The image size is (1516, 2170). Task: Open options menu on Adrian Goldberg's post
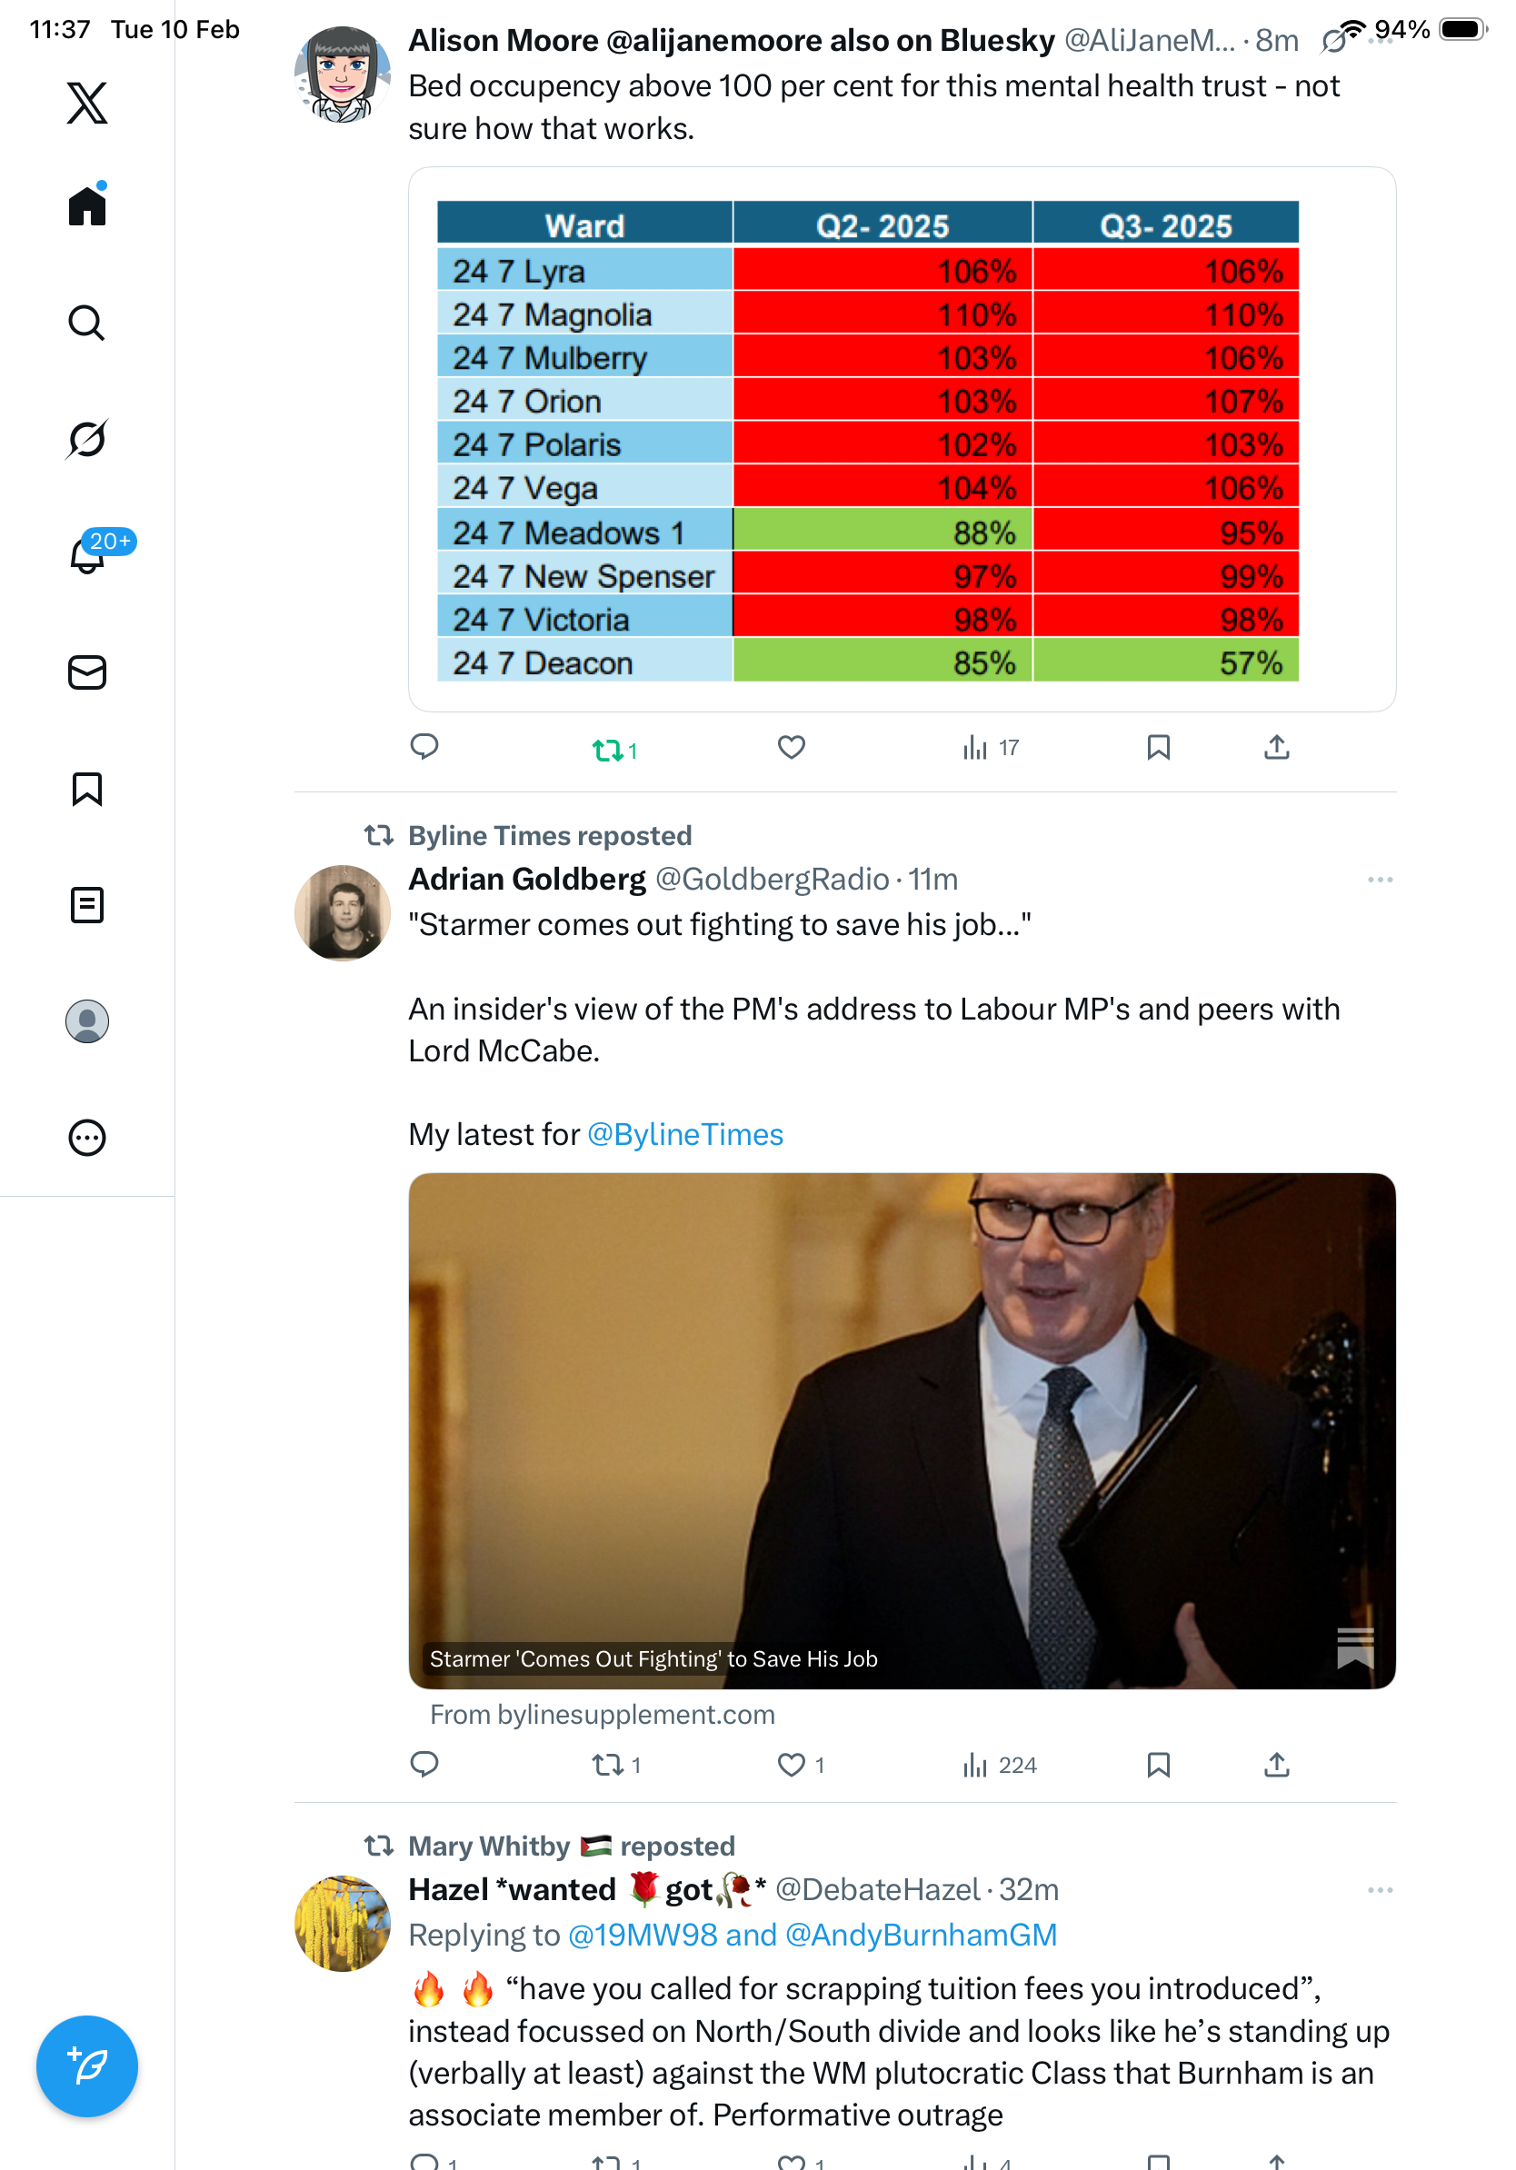tap(1379, 880)
